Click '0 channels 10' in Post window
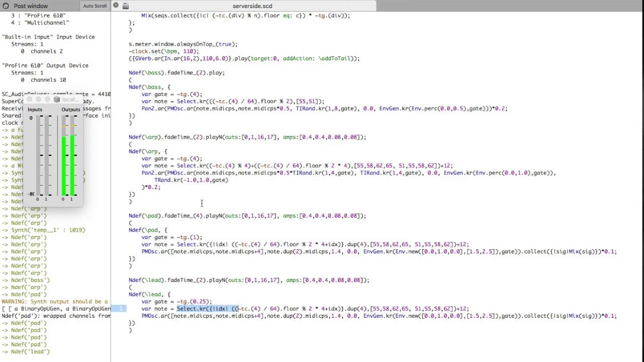 coord(43,80)
